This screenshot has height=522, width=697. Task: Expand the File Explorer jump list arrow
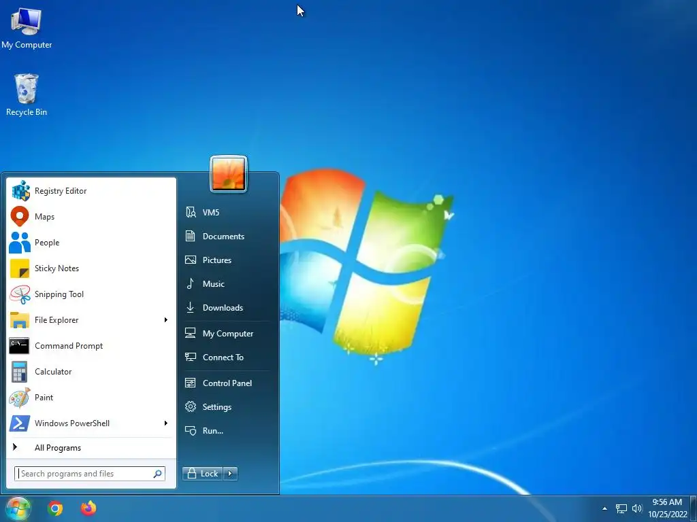pyautogui.click(x=166, y=320)
